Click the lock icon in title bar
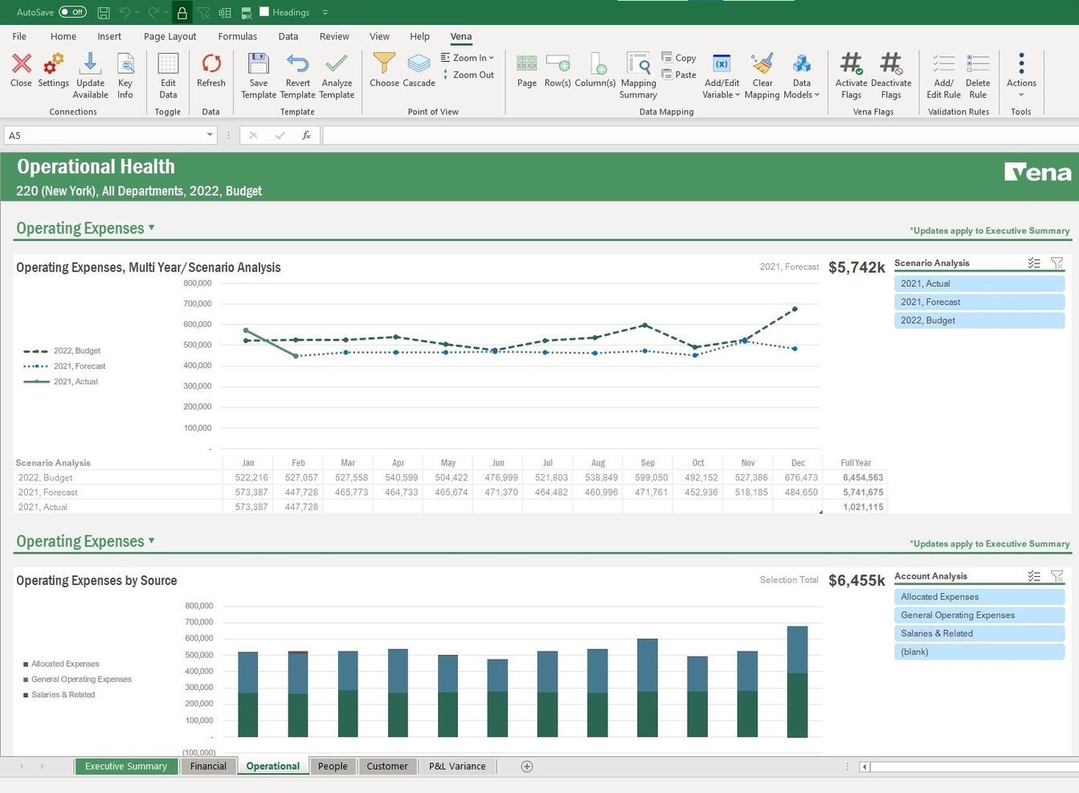The image size is (1079, 793). click(x=182, y=12)
